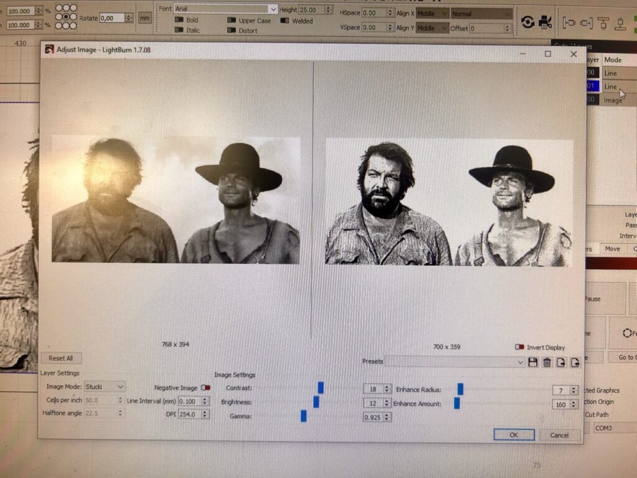The width and height of the screenshot is (637, 478).
Task: Select the first Line mode layer row
Action: pos(612,73)
